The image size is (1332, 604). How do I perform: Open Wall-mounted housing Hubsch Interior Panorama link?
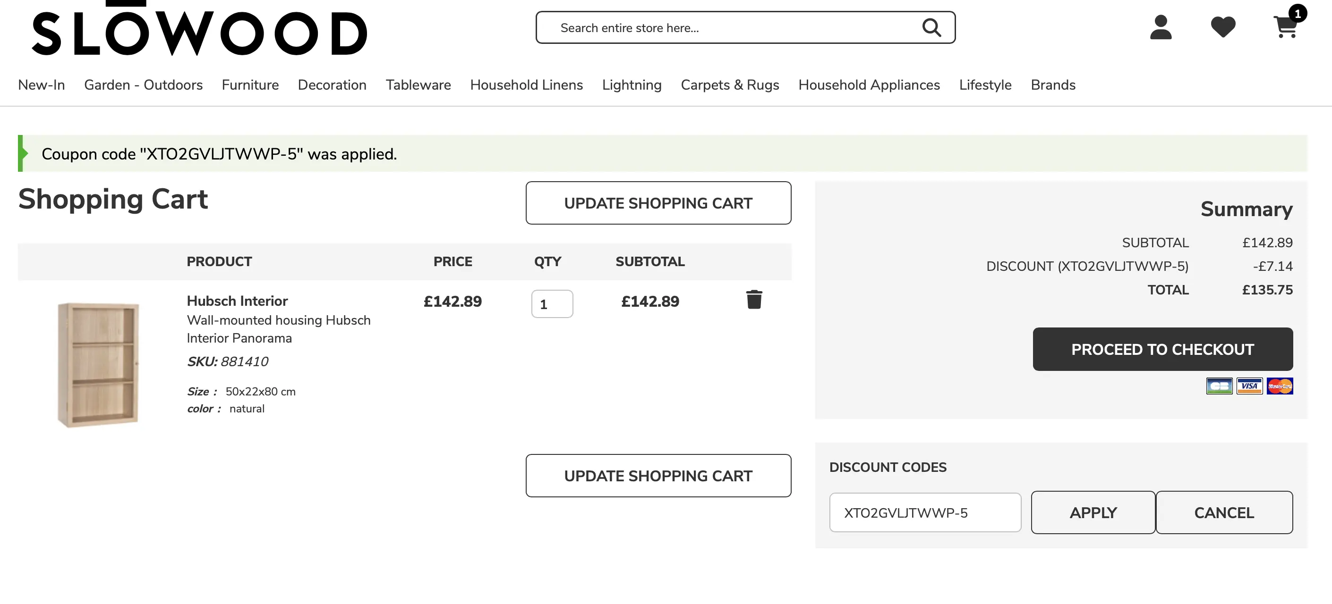point(279,329)
